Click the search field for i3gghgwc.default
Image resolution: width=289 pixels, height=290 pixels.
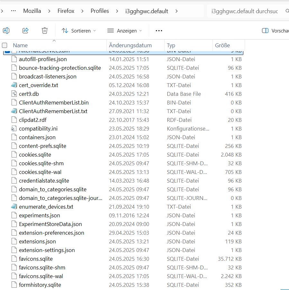pyautogui.click(x=244, y=11)
